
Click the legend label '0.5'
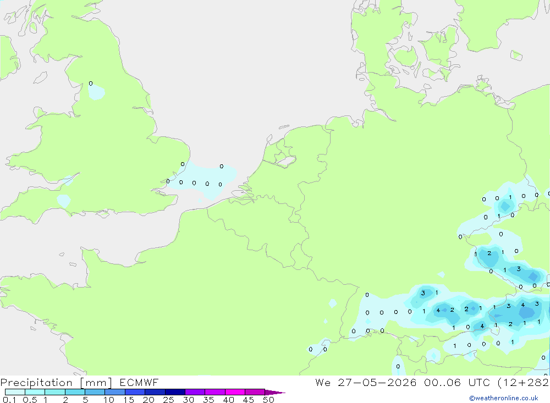[30, 400]
